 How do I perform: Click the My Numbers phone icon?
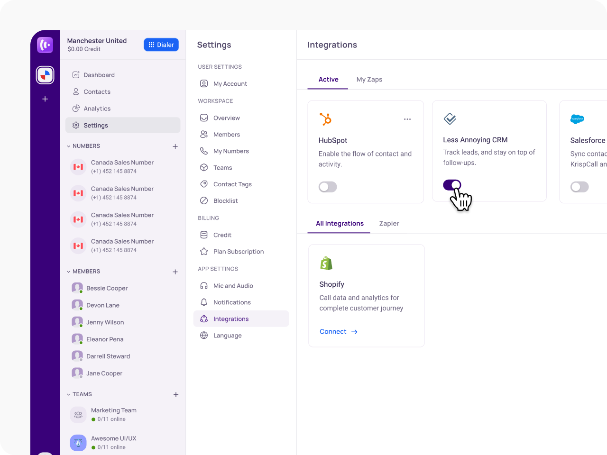(204, 151)
